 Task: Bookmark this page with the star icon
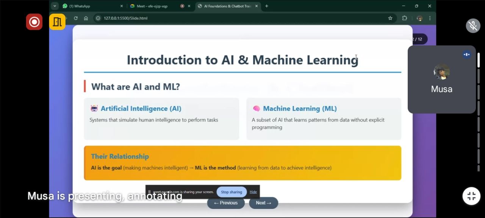click(390, 18)
